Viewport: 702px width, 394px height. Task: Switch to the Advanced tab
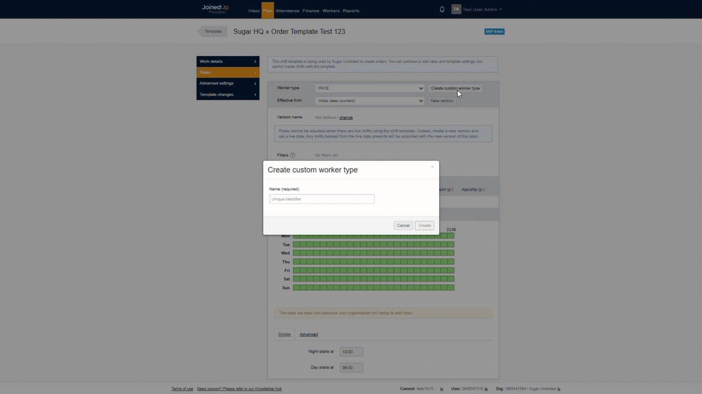point(309,335)
